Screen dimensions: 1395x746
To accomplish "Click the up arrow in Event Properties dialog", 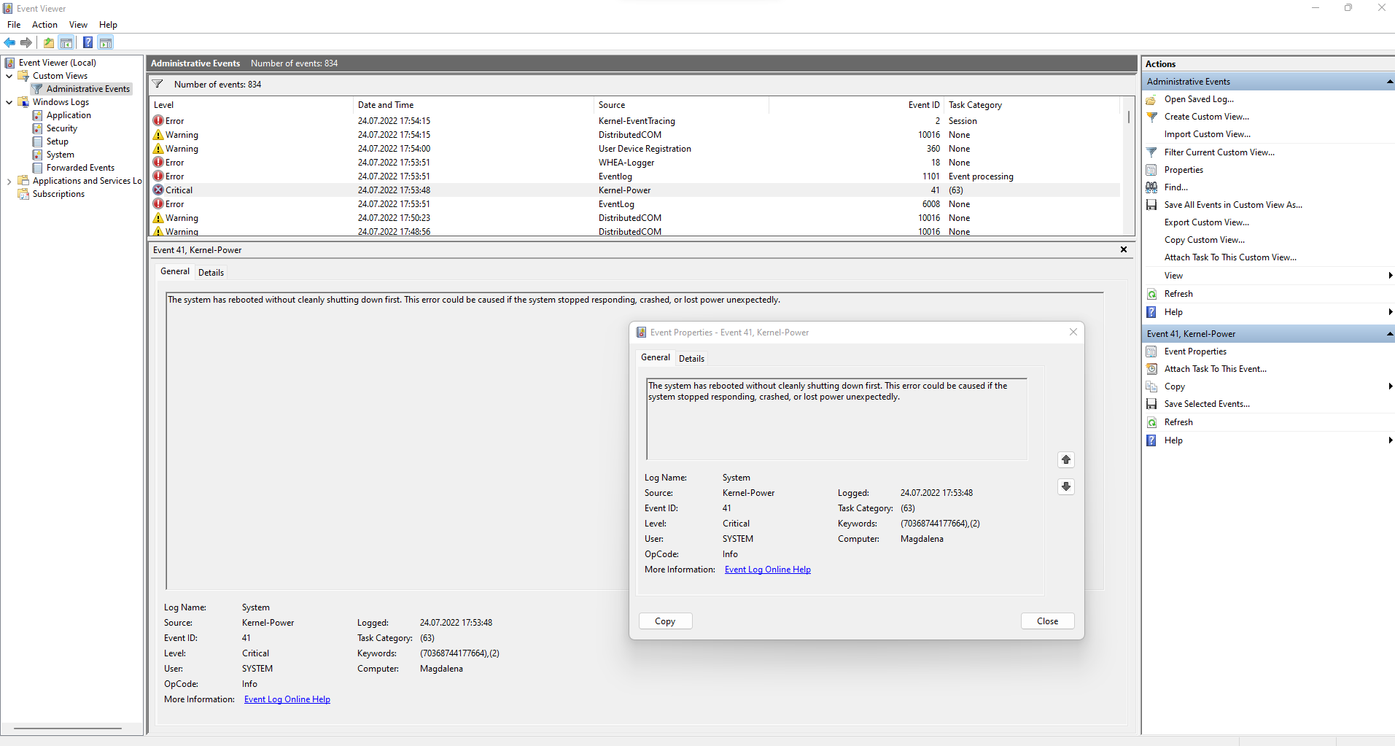I will click(1065, 459).
